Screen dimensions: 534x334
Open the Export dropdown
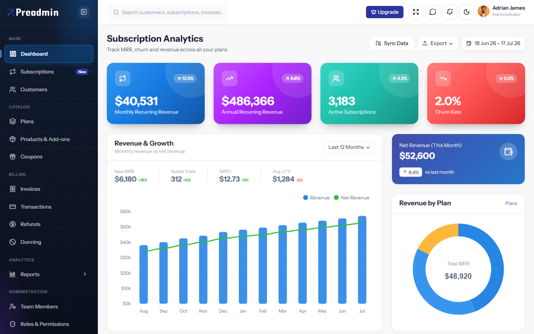438,43
